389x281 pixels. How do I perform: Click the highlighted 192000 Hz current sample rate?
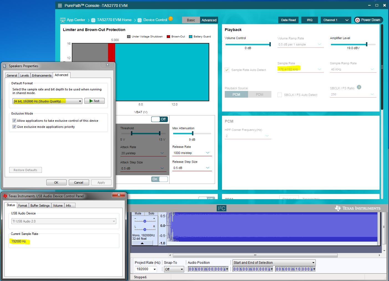coord(19,241)
